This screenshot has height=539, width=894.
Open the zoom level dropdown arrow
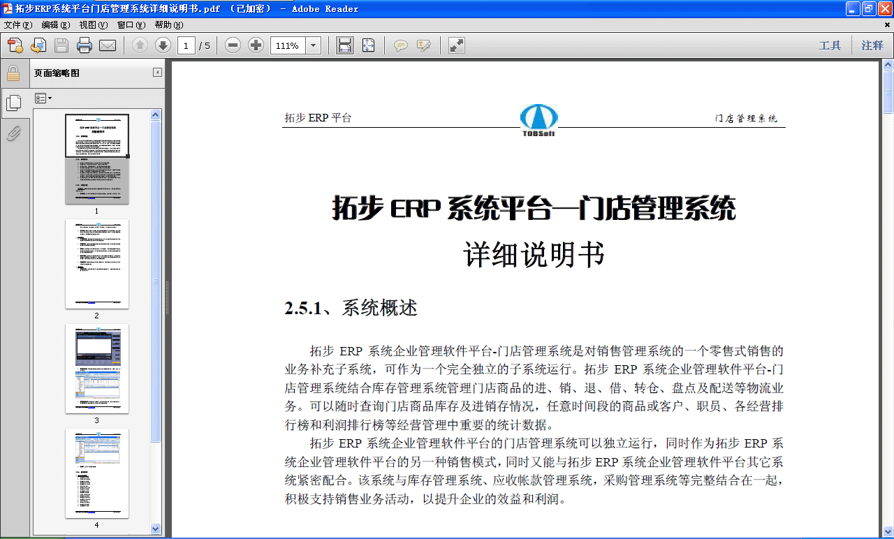(313, 46)
